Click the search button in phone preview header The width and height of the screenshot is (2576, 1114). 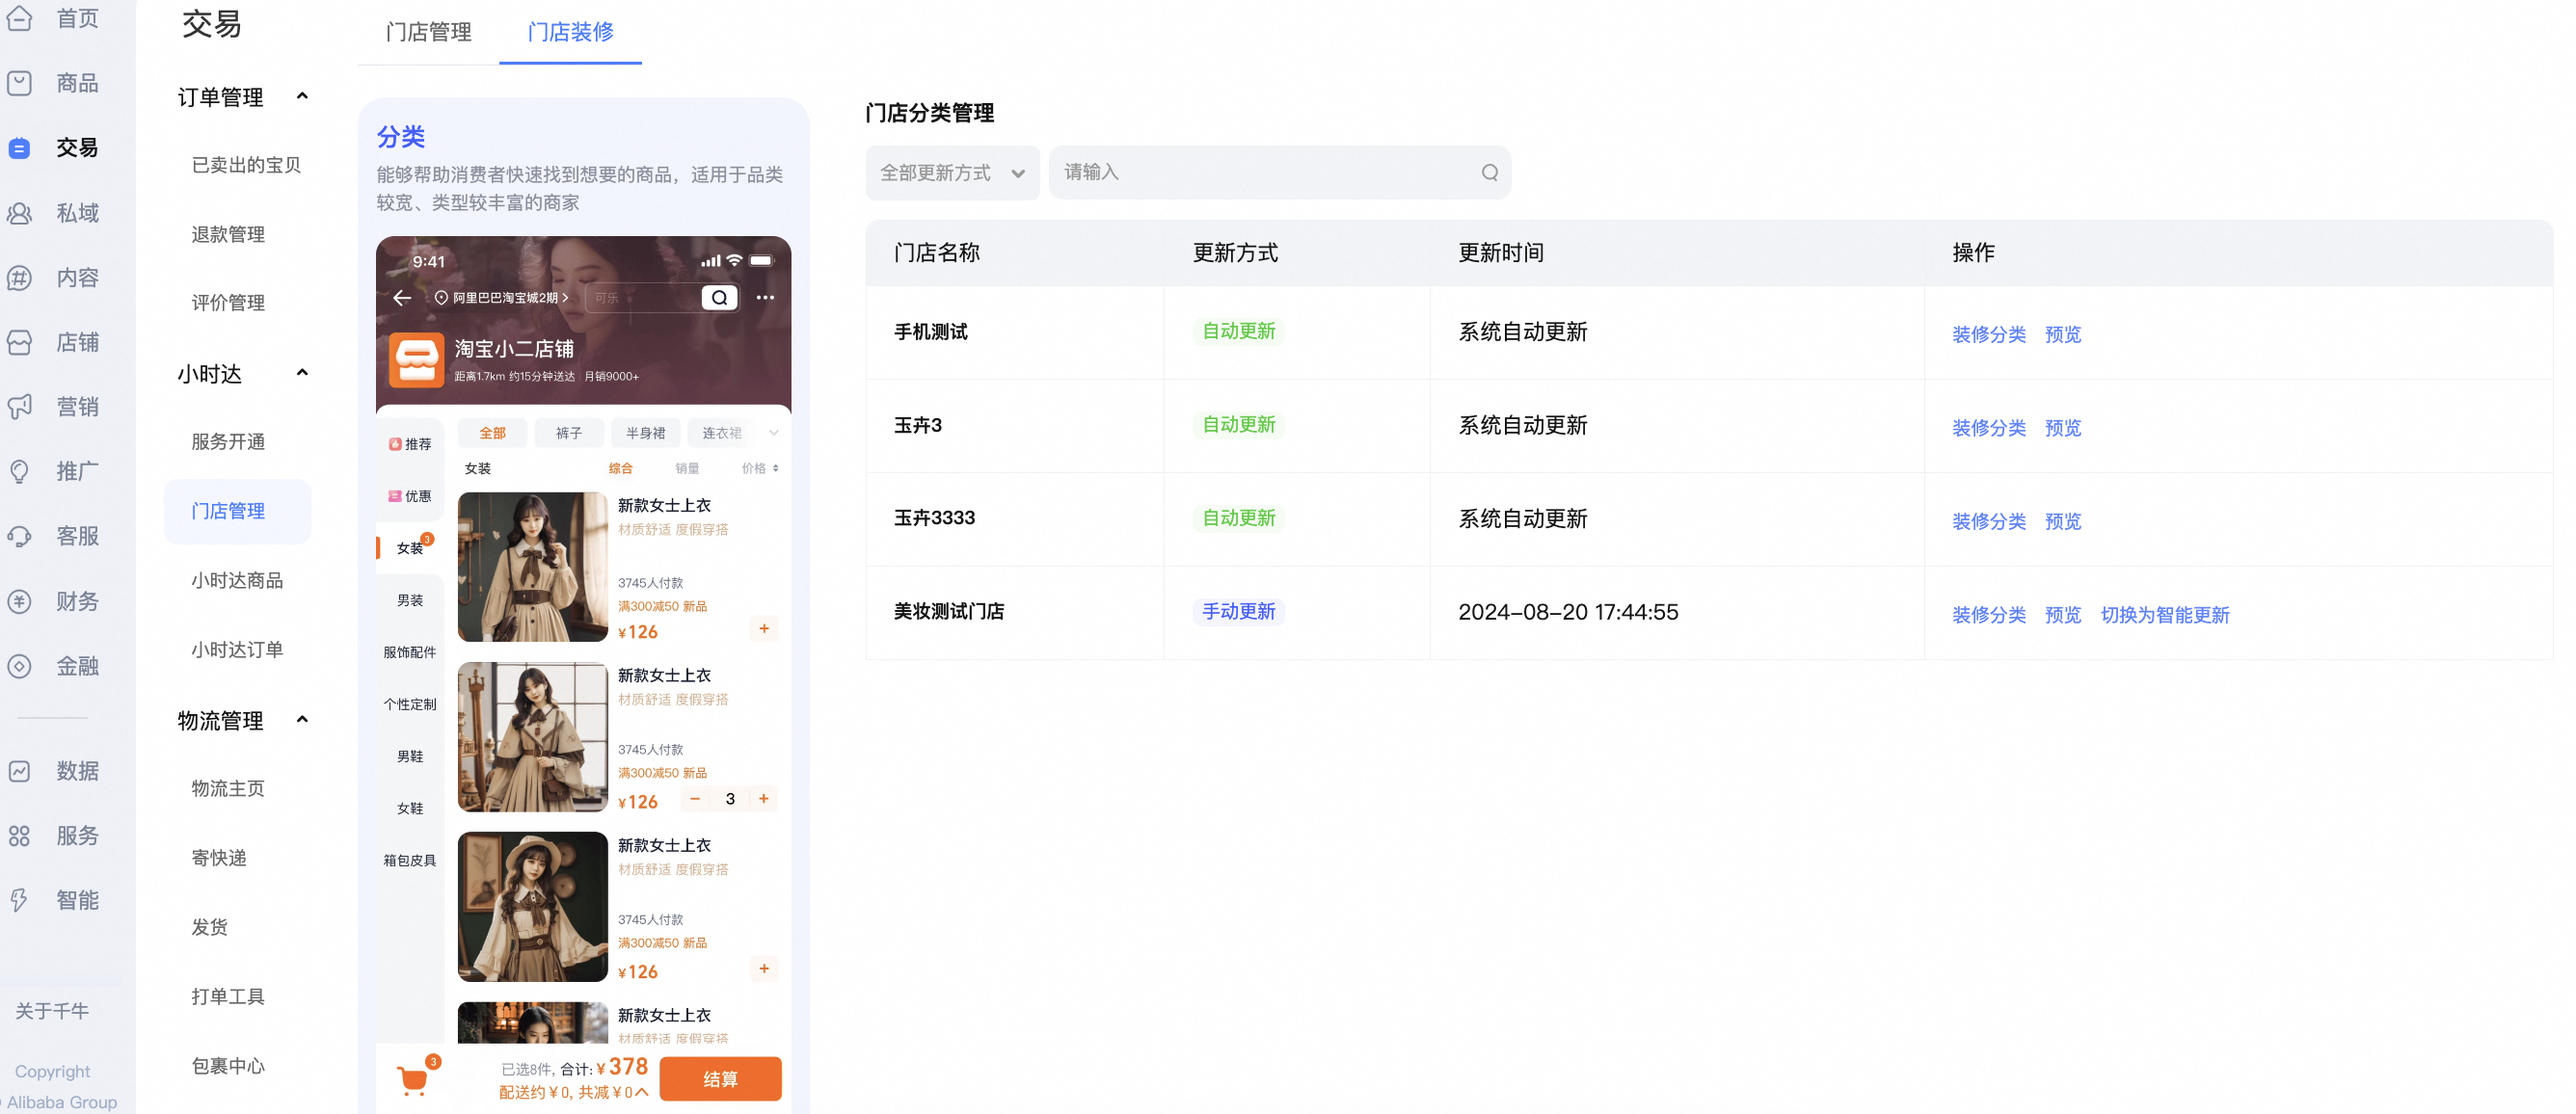coord(719,298)
